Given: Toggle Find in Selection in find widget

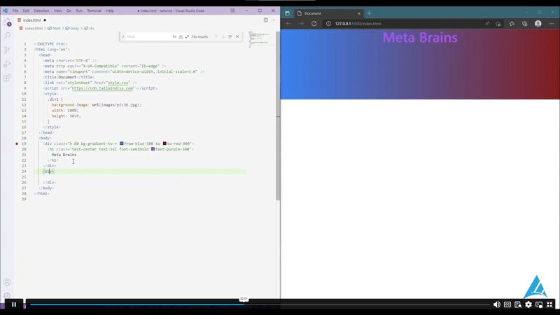Looking at the screenshot, I should [230, 36].
